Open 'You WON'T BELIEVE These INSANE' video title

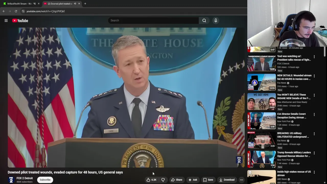coord(294,97)
